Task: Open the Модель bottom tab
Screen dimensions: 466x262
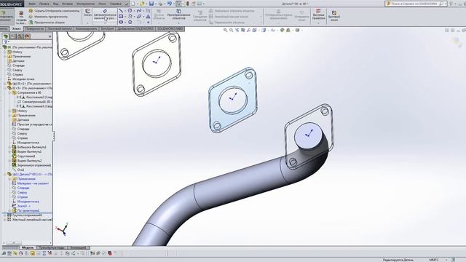Action: click(x=28, y=247)
